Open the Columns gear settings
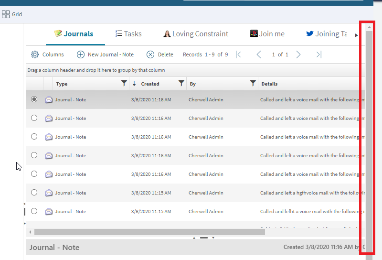 coord(35,54)
